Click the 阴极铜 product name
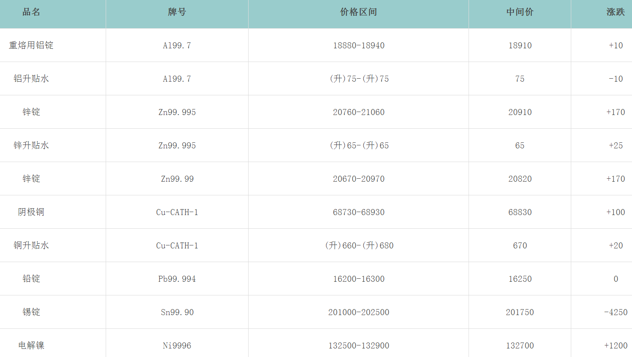Screen dimensions: 632x357 click(31, 212)
